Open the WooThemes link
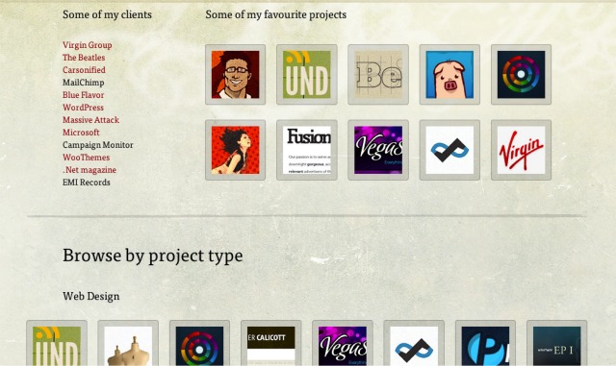This screenshot has width=616, height=366. pyautogui.click(x=86, y=158)
